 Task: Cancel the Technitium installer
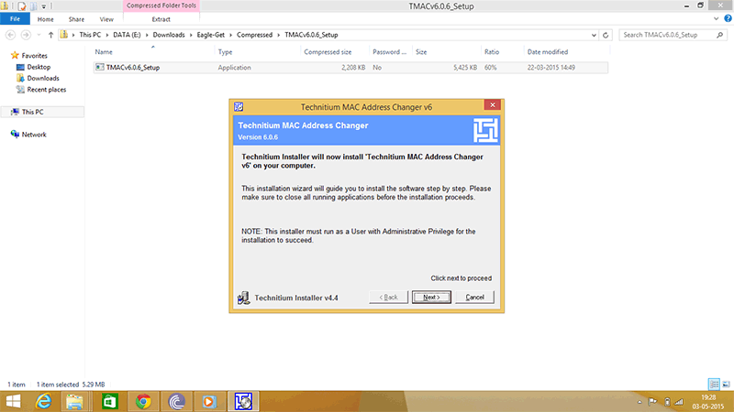pos(474,298)
